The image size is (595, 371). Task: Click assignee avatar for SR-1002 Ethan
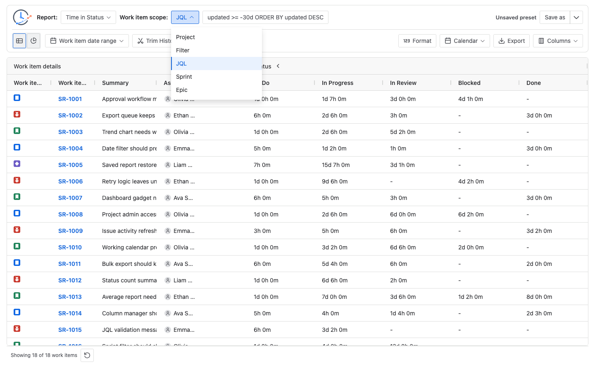coord(168,115)
